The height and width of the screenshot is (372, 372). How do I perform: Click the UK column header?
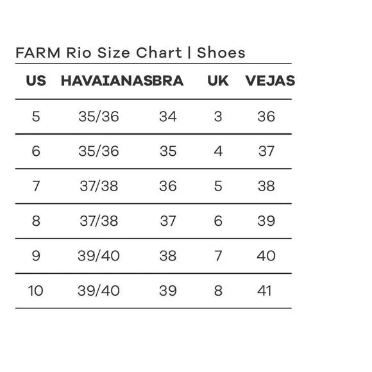218,81
